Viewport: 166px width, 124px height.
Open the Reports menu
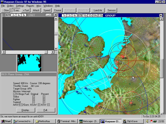tap(30, 6)
